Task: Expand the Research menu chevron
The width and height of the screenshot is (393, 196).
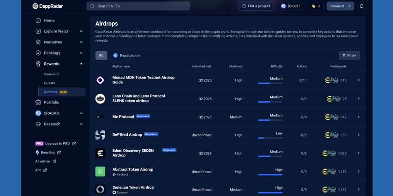Action: [x=81, y=124]
